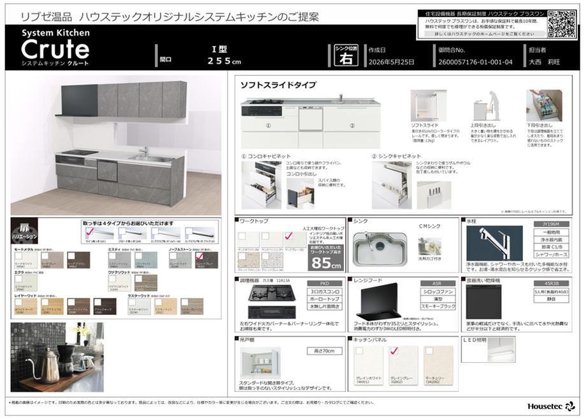Image resolution: width=586 pixels, height=420 pixels.
Task: Toggle the checked ワークトップ color checkbox
Action: coord(289,235)
